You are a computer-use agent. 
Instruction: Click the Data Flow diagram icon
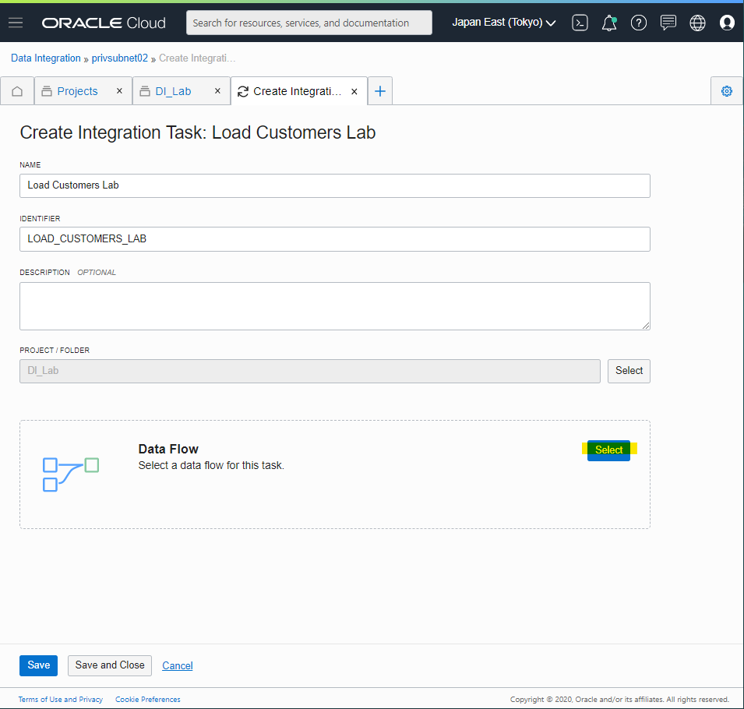tap(71, 474)
